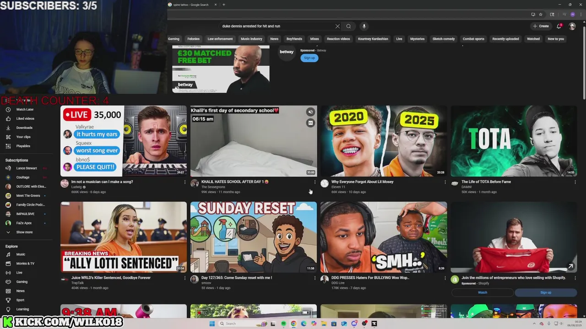Viewport: 586px width, 329px height.
Task: Open title Juice WRLD's Killer Sentenced
Action: (x=111, y=278)
